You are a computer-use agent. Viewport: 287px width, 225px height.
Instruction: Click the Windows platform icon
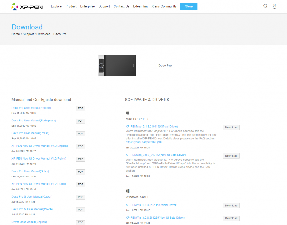pos(128,191)
